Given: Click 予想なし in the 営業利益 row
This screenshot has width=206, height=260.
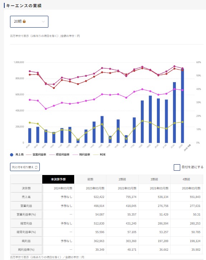Looking at the screenshot, I should [x=66, y=206].
